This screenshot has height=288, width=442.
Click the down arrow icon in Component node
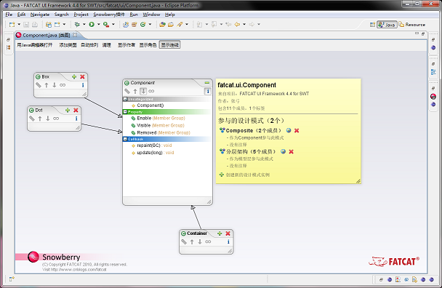[x=143, y=91]
